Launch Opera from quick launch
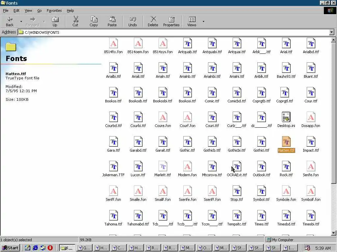 (x=50, y=248)
